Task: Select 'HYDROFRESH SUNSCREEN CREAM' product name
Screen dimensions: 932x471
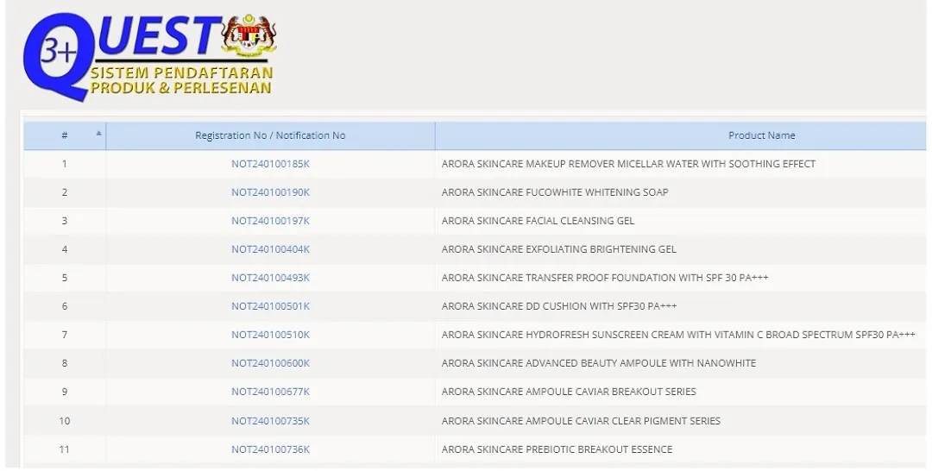Action: (678, 335)
